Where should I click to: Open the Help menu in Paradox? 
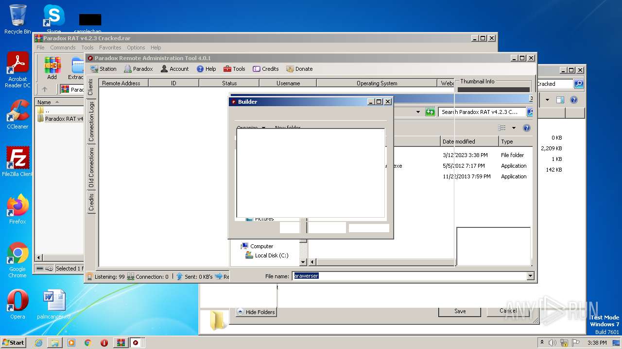tap(206, 69)
